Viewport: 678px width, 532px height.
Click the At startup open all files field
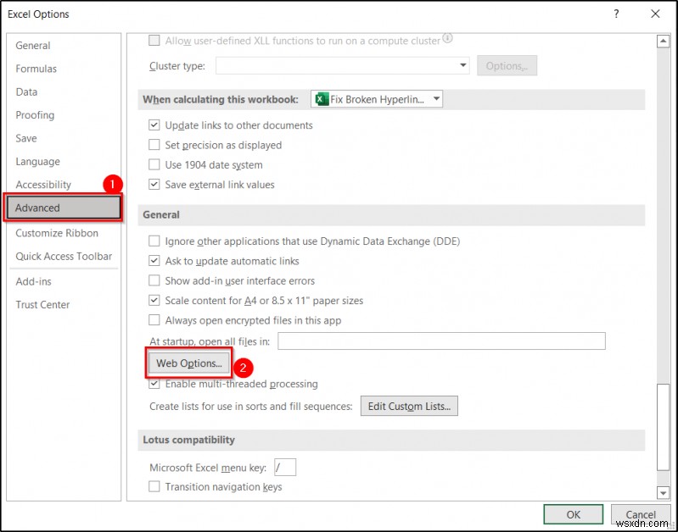click(x=441, y=341)
